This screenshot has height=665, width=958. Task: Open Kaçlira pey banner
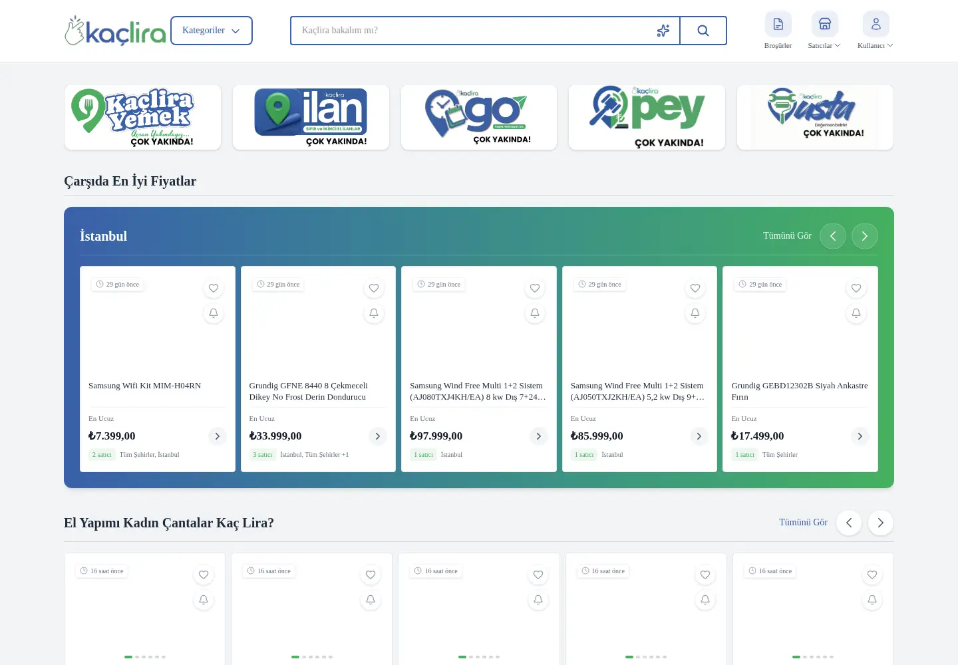coord(647,117)
